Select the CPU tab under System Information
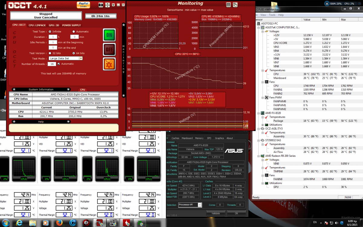This screenshot has height=227, width=363. click(x=83, y=90)
